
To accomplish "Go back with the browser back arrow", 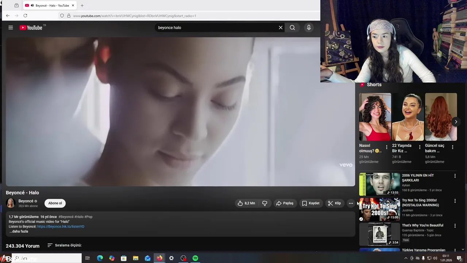I will [8, 16].
